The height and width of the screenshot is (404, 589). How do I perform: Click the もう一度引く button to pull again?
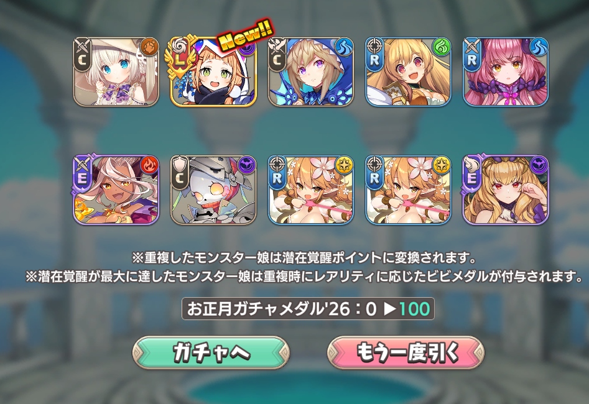[406, 352]
